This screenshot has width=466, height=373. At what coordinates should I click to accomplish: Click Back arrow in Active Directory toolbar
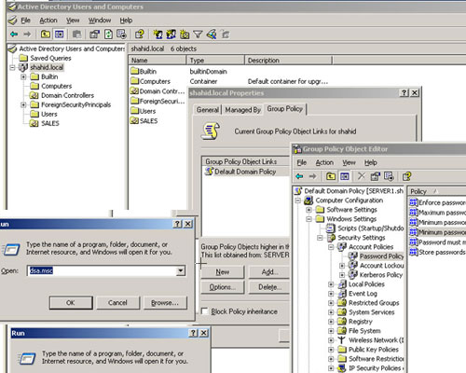point(14,35)
